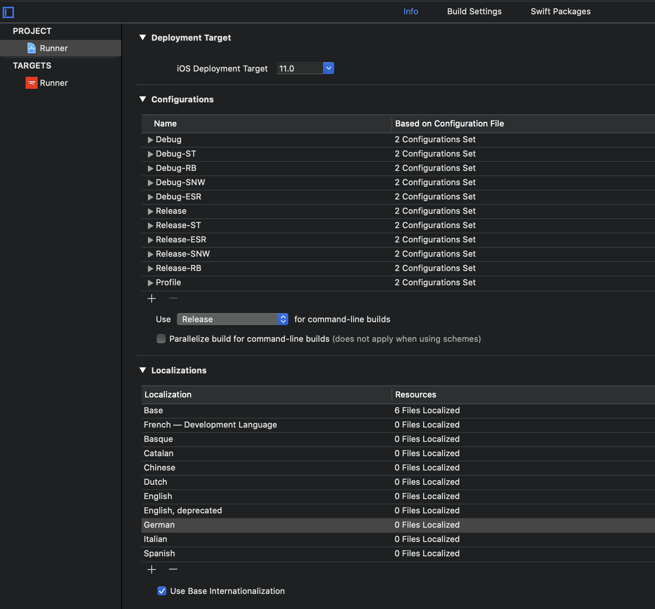Open iOS Deployment Target version arrow
Screen dimensions: 655x609
pos(329,68)
